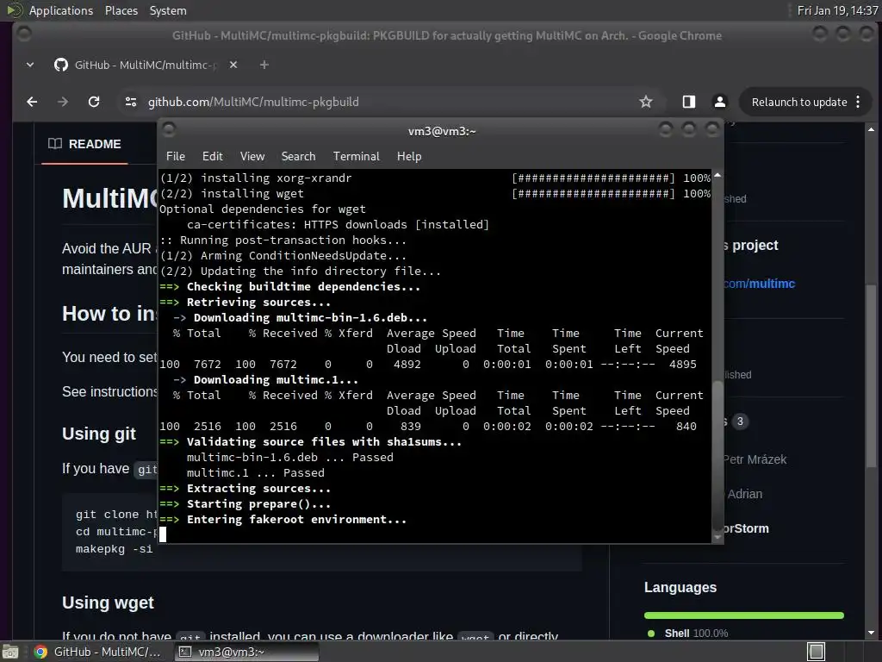Click terminal scrollbar down arrow
This screenshot has width=882, height=662.
point(717,538)
